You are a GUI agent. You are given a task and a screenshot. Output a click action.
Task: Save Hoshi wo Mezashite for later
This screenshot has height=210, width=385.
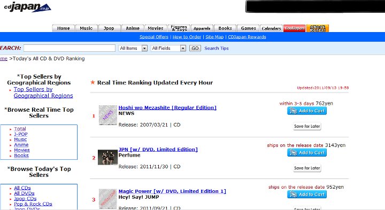307,126
